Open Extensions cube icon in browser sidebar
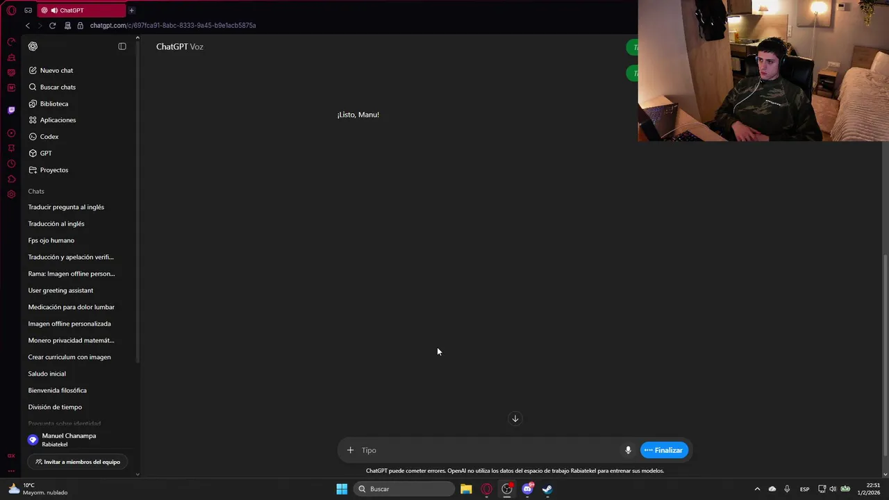Viewport: 889px width, 500px height. point(11,179)
